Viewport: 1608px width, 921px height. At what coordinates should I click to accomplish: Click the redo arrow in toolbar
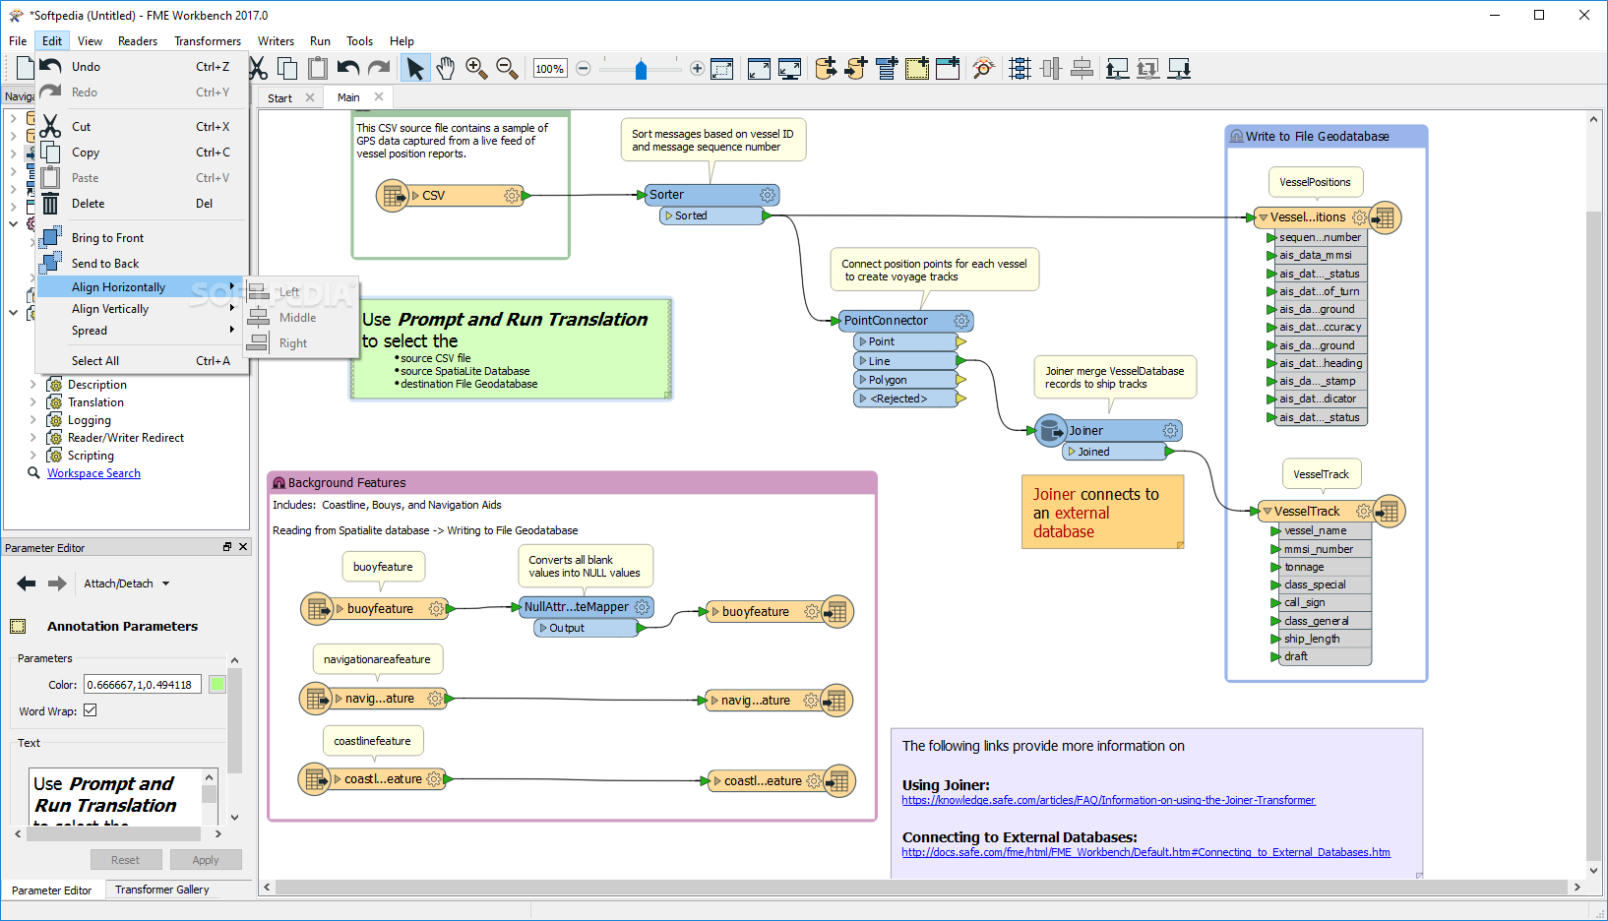click(x=379, y=68)
